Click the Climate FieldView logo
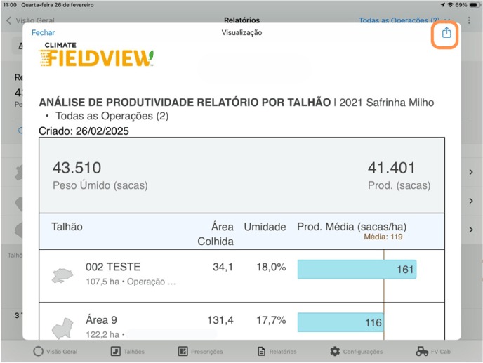Viewport: 483px width, 363px height. coord(96,55)
